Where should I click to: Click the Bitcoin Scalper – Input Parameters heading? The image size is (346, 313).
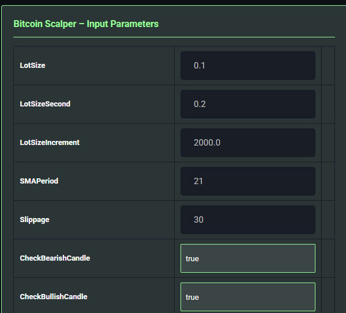(86, 24)
